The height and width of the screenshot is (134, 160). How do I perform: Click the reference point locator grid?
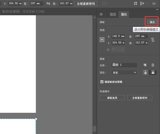(x=102, y=39)
